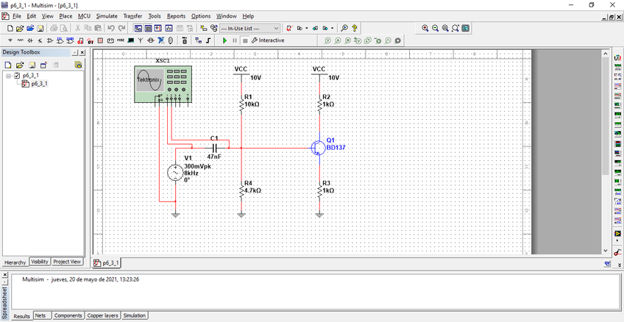Switch to the Project View tab

67,262
